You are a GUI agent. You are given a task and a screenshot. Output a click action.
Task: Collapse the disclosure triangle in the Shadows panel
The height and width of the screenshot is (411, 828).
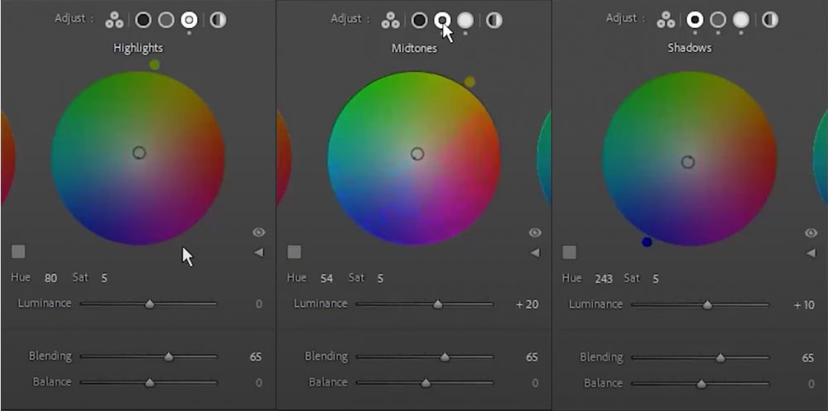(811, 252)
